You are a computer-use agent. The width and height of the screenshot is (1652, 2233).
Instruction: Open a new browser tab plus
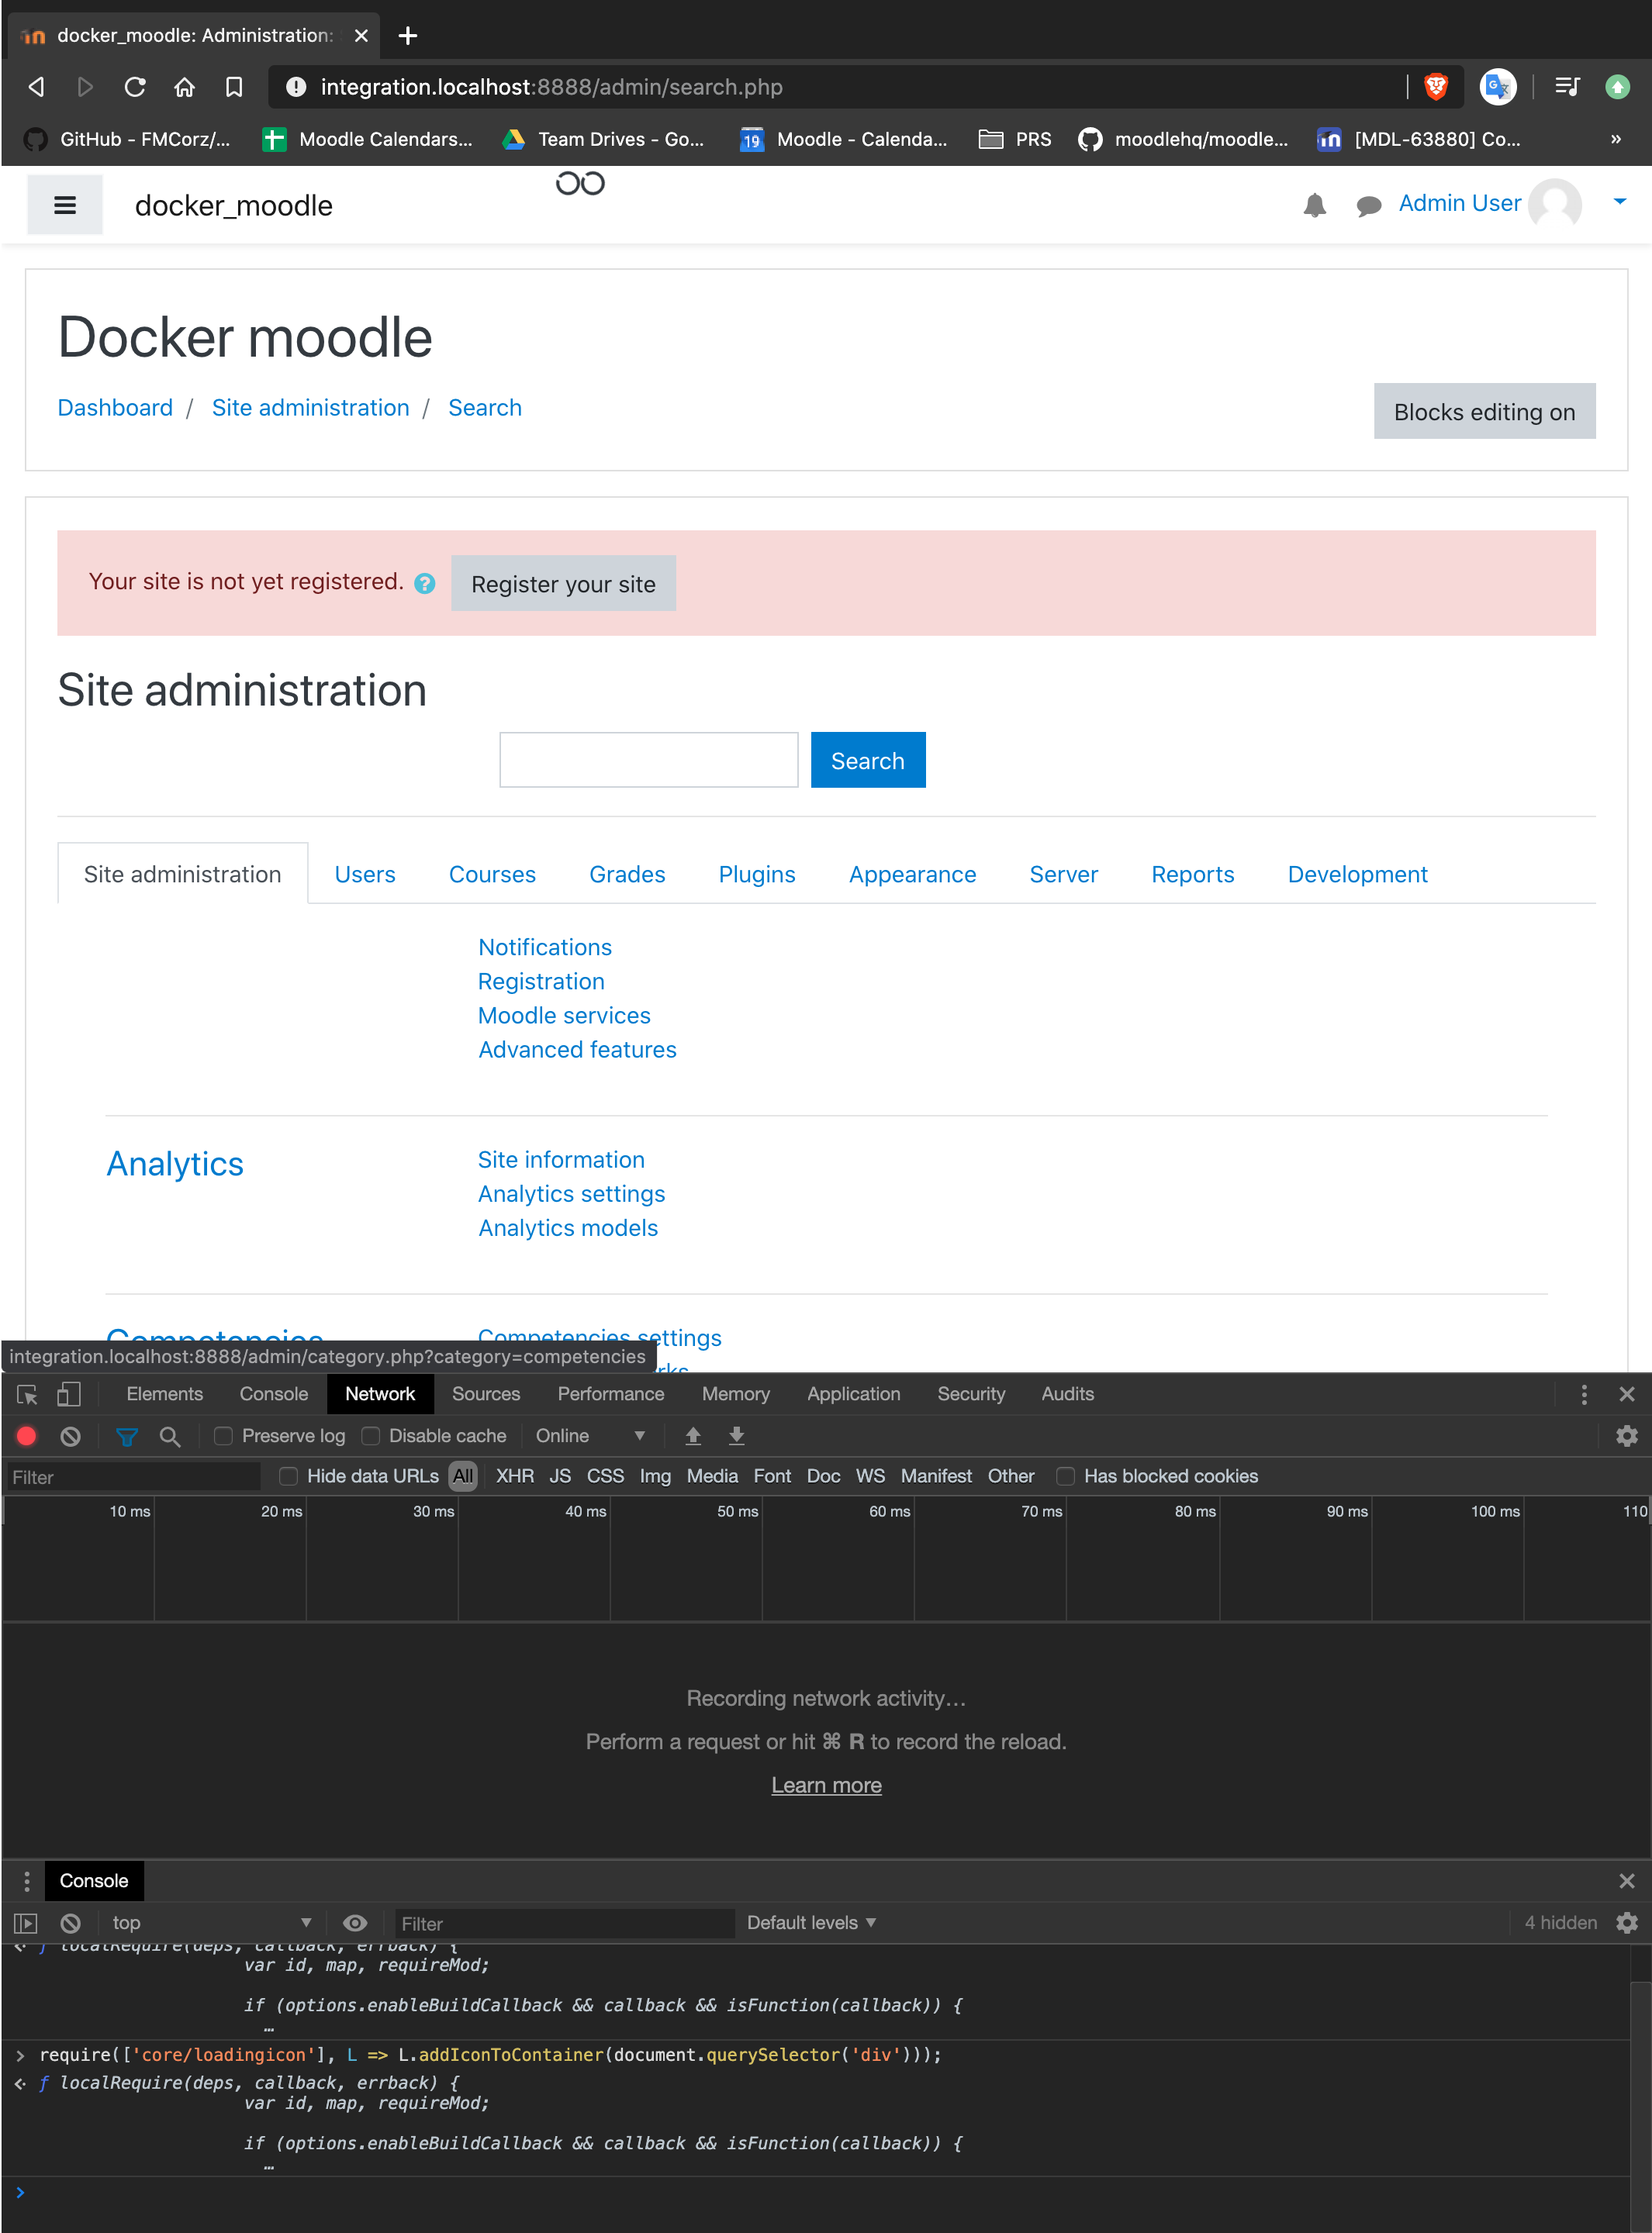pyautogui.click(x=408, y=36)
